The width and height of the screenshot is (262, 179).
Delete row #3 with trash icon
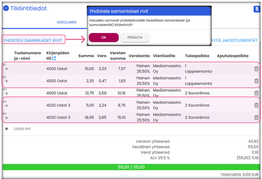click(256, 93)
